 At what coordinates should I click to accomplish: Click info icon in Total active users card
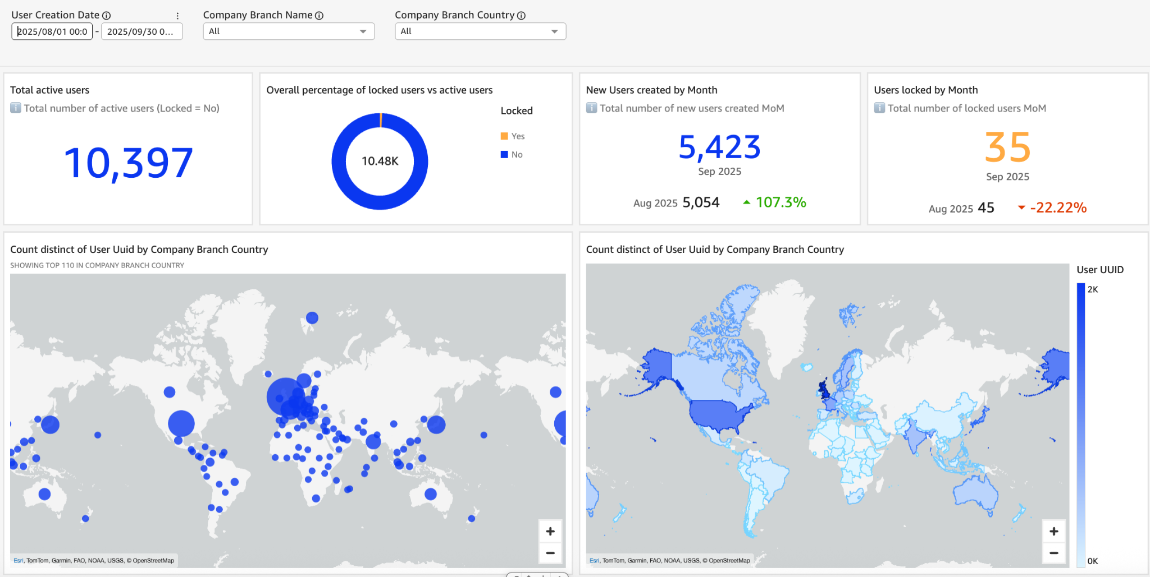16,108
